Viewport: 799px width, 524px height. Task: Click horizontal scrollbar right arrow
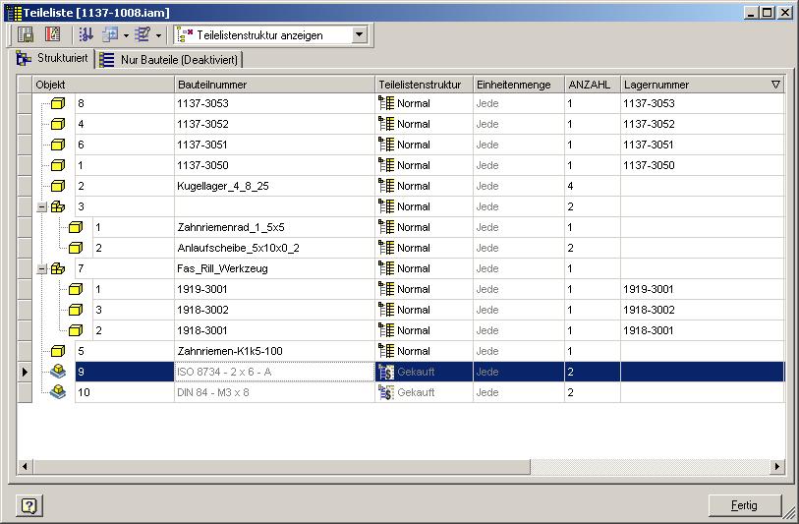click(x=776, y=466)
